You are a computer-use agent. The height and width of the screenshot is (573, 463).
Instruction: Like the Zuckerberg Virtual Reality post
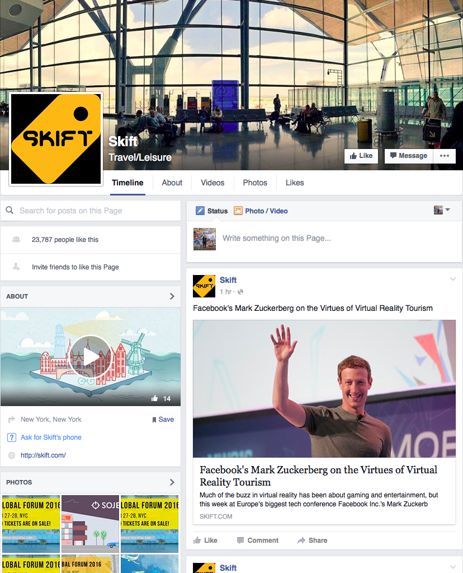click(205, 541)
